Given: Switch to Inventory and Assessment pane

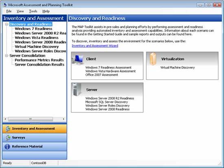Looking at the screenshot, I should coord(35,129).
